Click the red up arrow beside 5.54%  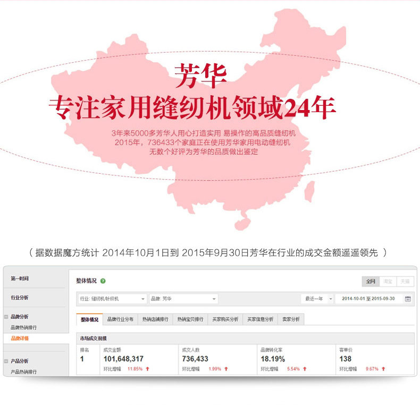[305, 369]
